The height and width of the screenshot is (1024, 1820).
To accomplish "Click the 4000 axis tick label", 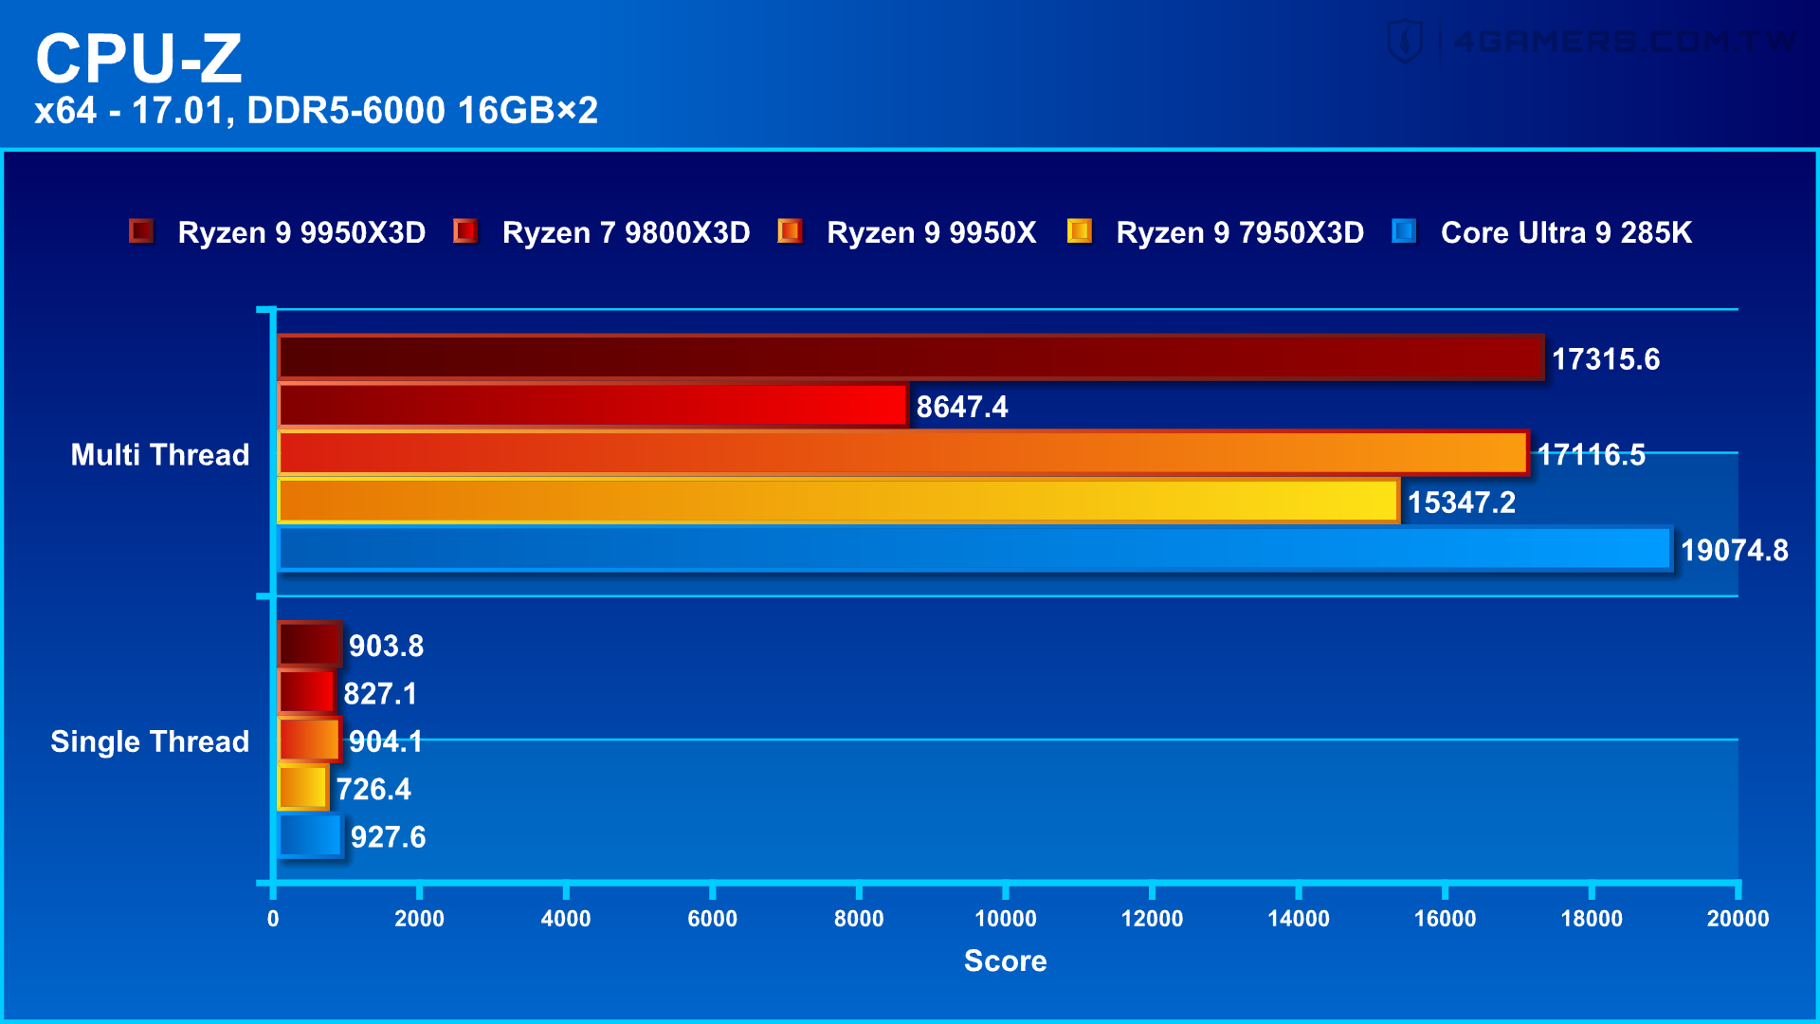I will (x=566, y=918).
